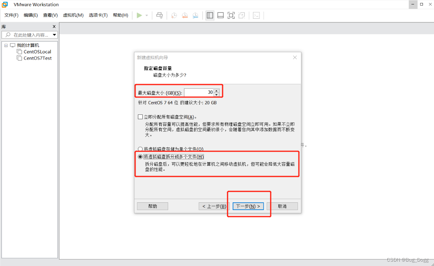Click the console view icon

[256, 15]
